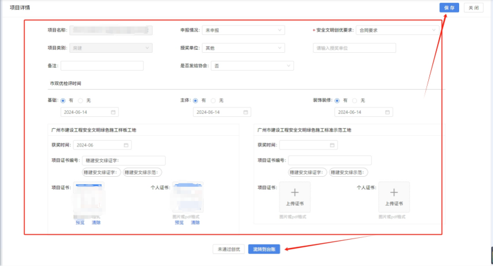Click 穗建安文绿证字 tag in 样板工地 section

[x=102, y=172]
